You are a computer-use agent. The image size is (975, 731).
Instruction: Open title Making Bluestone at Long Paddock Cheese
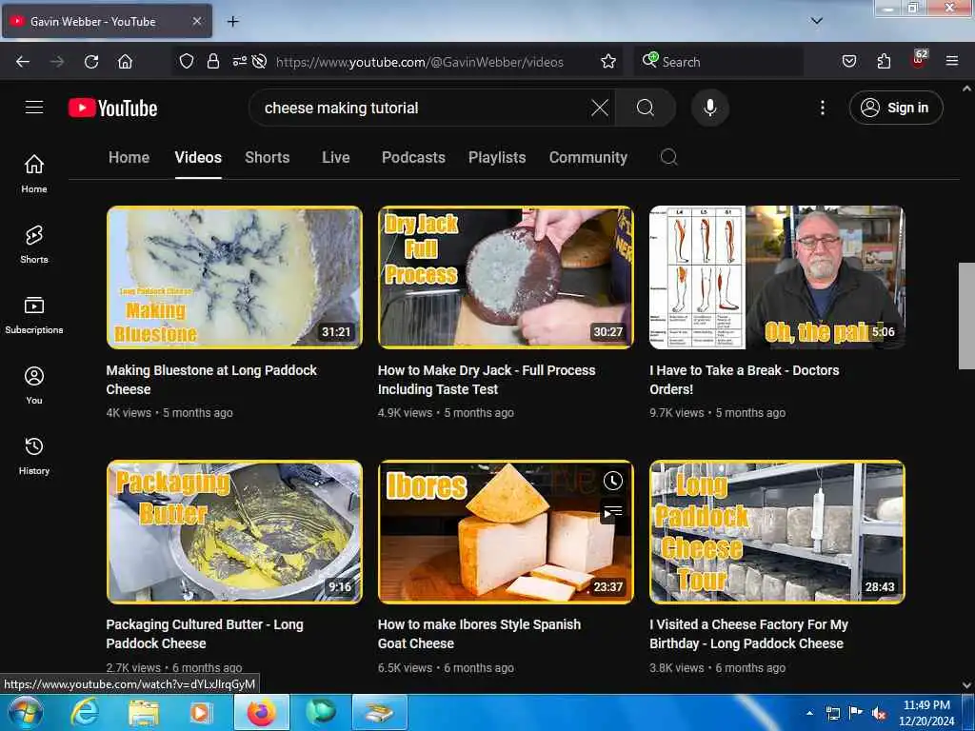tap(211, 379)
